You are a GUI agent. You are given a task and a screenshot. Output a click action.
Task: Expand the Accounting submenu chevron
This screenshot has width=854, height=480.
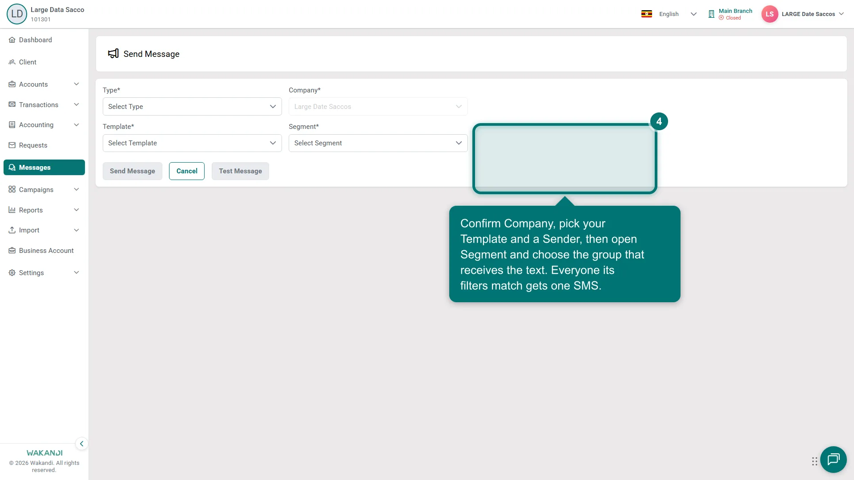(77, 125)
